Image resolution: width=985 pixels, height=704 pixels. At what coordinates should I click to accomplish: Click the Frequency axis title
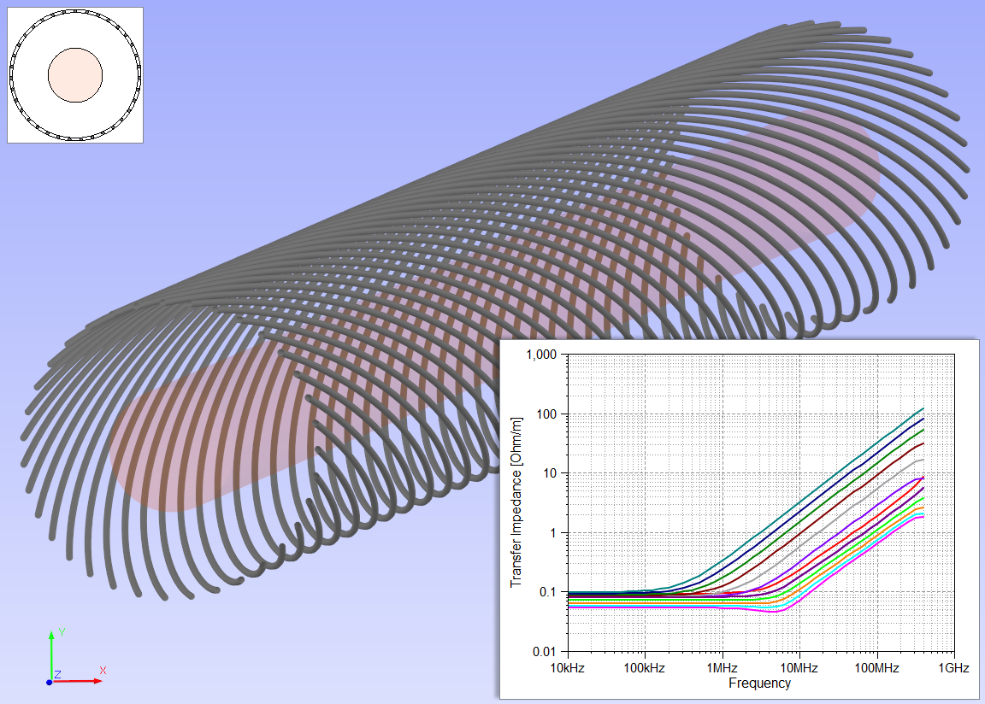coord(759,683)
